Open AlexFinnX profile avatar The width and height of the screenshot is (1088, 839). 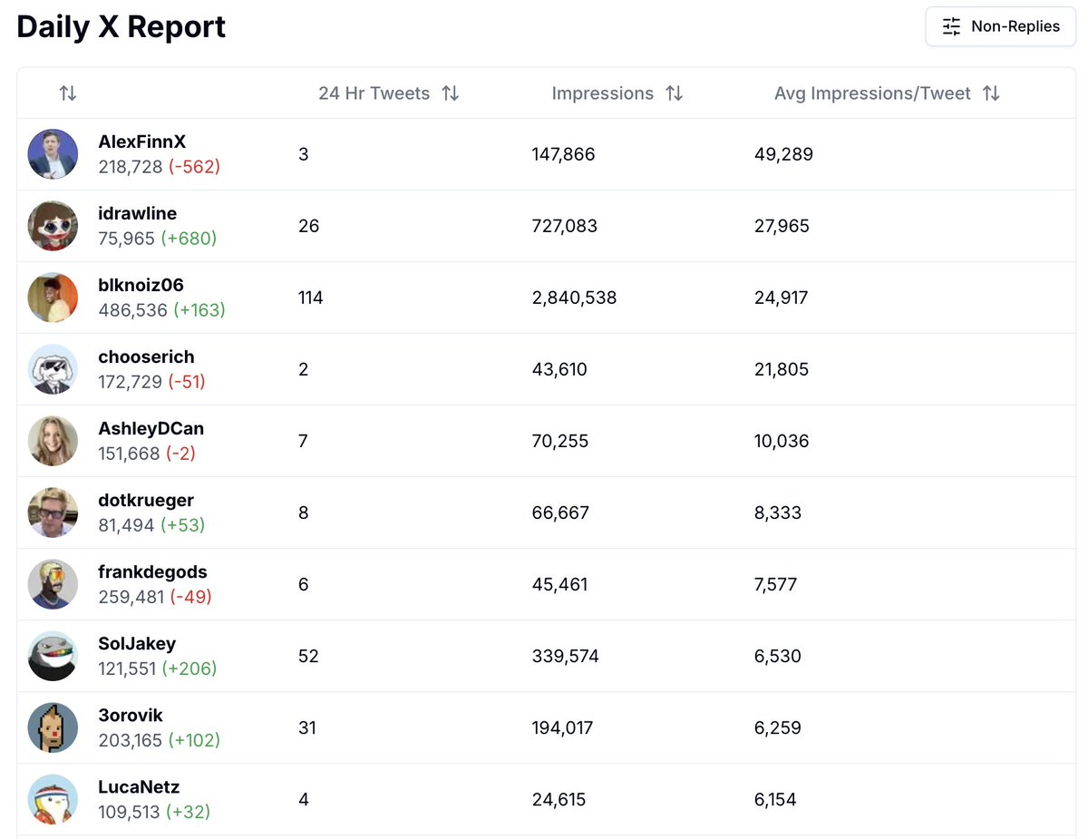tap(53, 154)
